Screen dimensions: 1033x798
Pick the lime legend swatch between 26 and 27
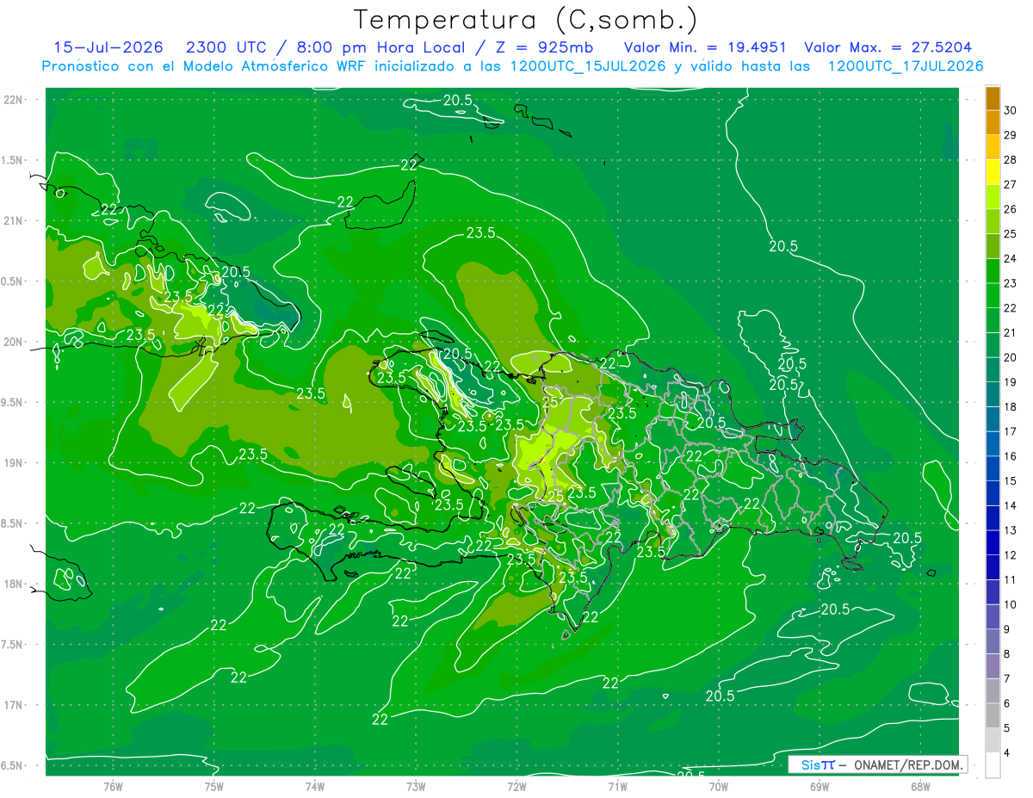(x=993, y=197)
